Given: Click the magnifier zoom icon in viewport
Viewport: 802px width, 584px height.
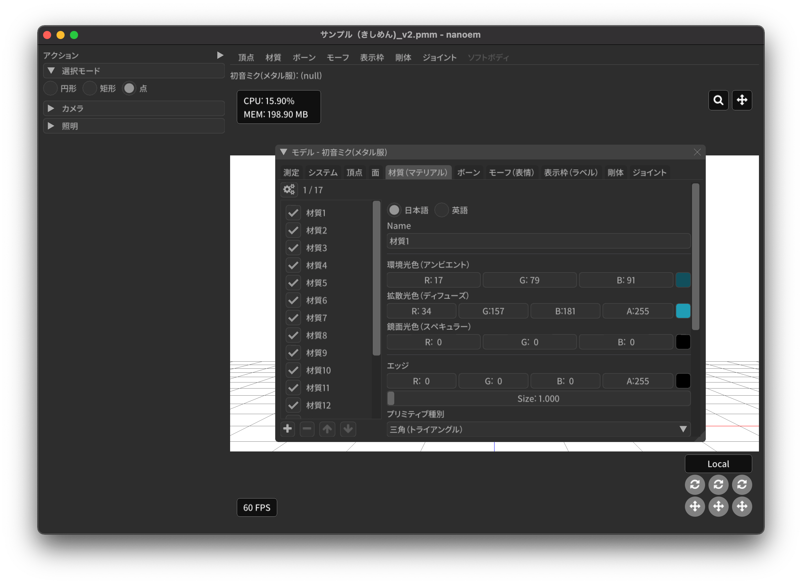Looking at the screenshot, I should pyautogui.click(x=718, y=100).
